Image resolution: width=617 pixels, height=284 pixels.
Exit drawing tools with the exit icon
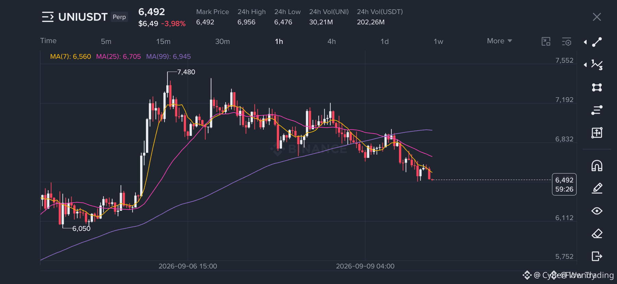(597, 256)
